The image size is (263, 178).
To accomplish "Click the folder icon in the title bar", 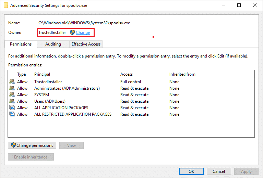I will coord(6,5).
